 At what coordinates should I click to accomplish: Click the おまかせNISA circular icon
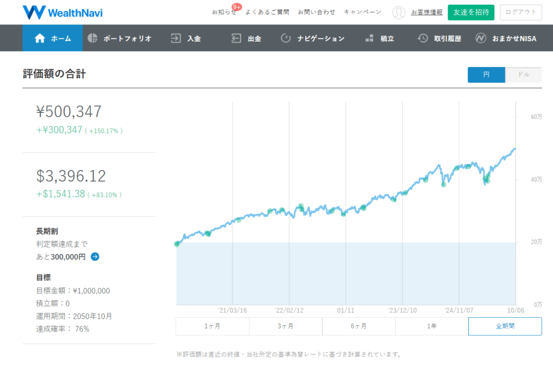481,38
